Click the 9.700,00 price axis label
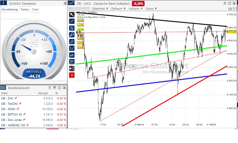This screenshot has height=143, width=238. [x=231, y=15]
